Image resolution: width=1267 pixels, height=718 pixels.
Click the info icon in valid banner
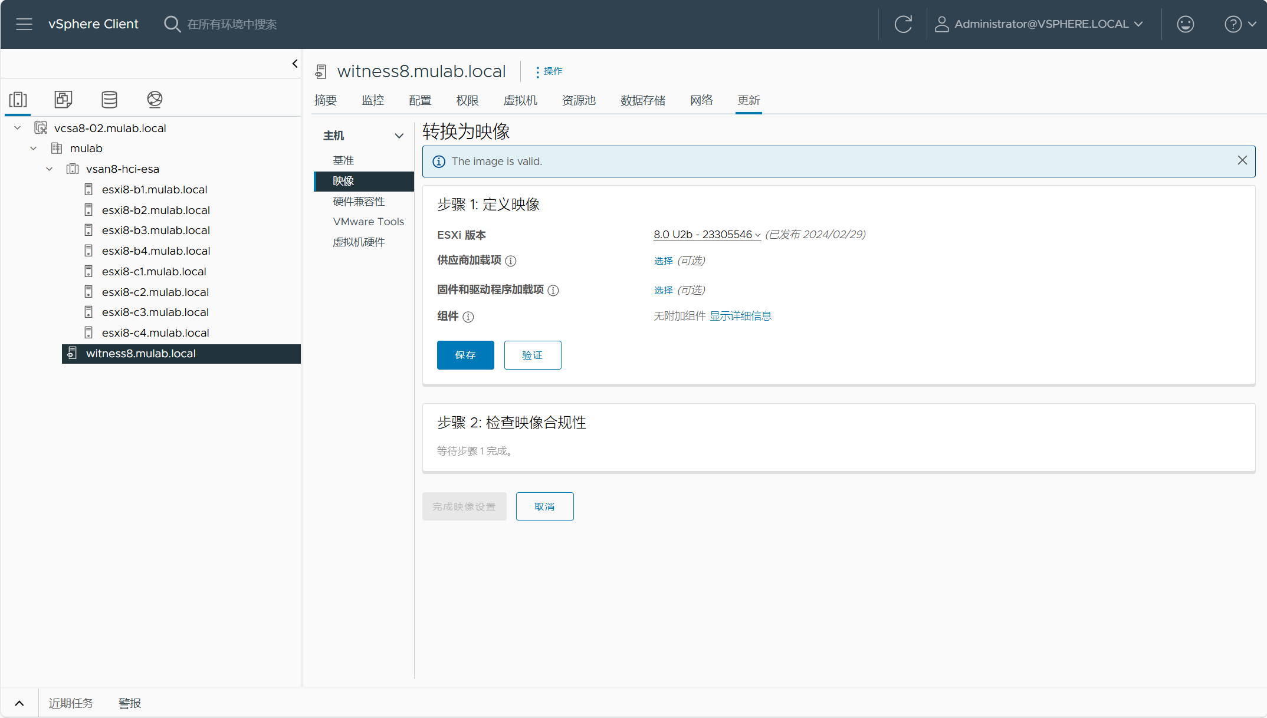click(x=439, y=162)
